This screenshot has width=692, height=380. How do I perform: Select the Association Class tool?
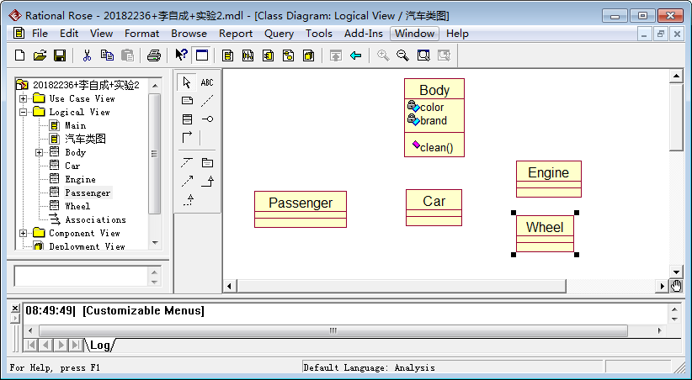(187, 163)
